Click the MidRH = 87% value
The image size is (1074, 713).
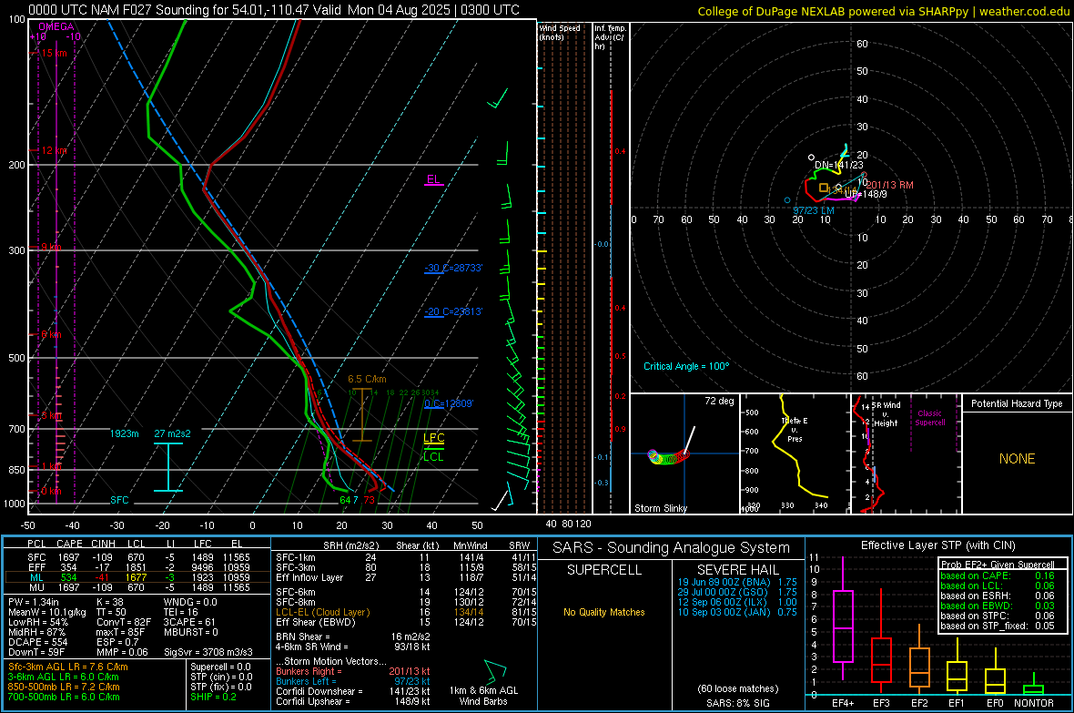click(37, 632)
